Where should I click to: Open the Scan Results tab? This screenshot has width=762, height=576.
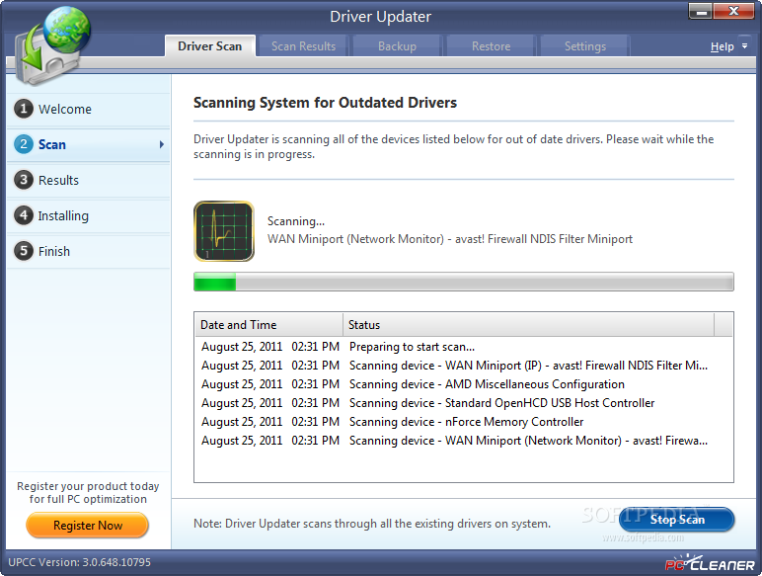tap(303, 46)
